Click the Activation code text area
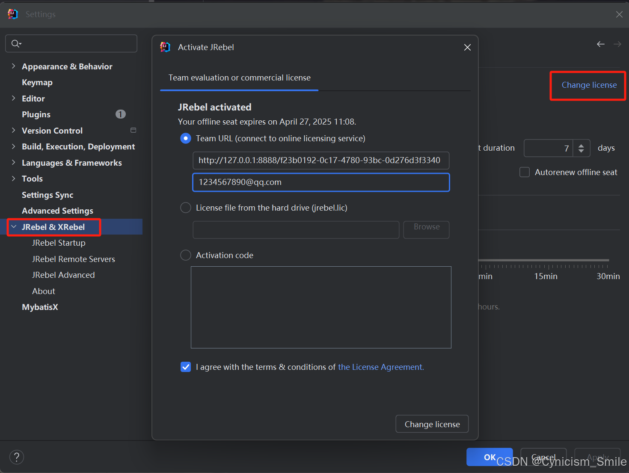Viewport: 629px width, 473px height. [321, 307]
